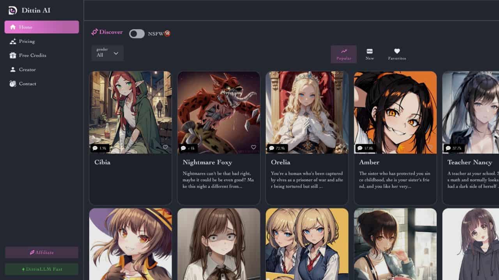Image resolution: width=499 pixels, height=280 pixels.
Task: Click the Teacher Nancy title
Action: point(470,162)
